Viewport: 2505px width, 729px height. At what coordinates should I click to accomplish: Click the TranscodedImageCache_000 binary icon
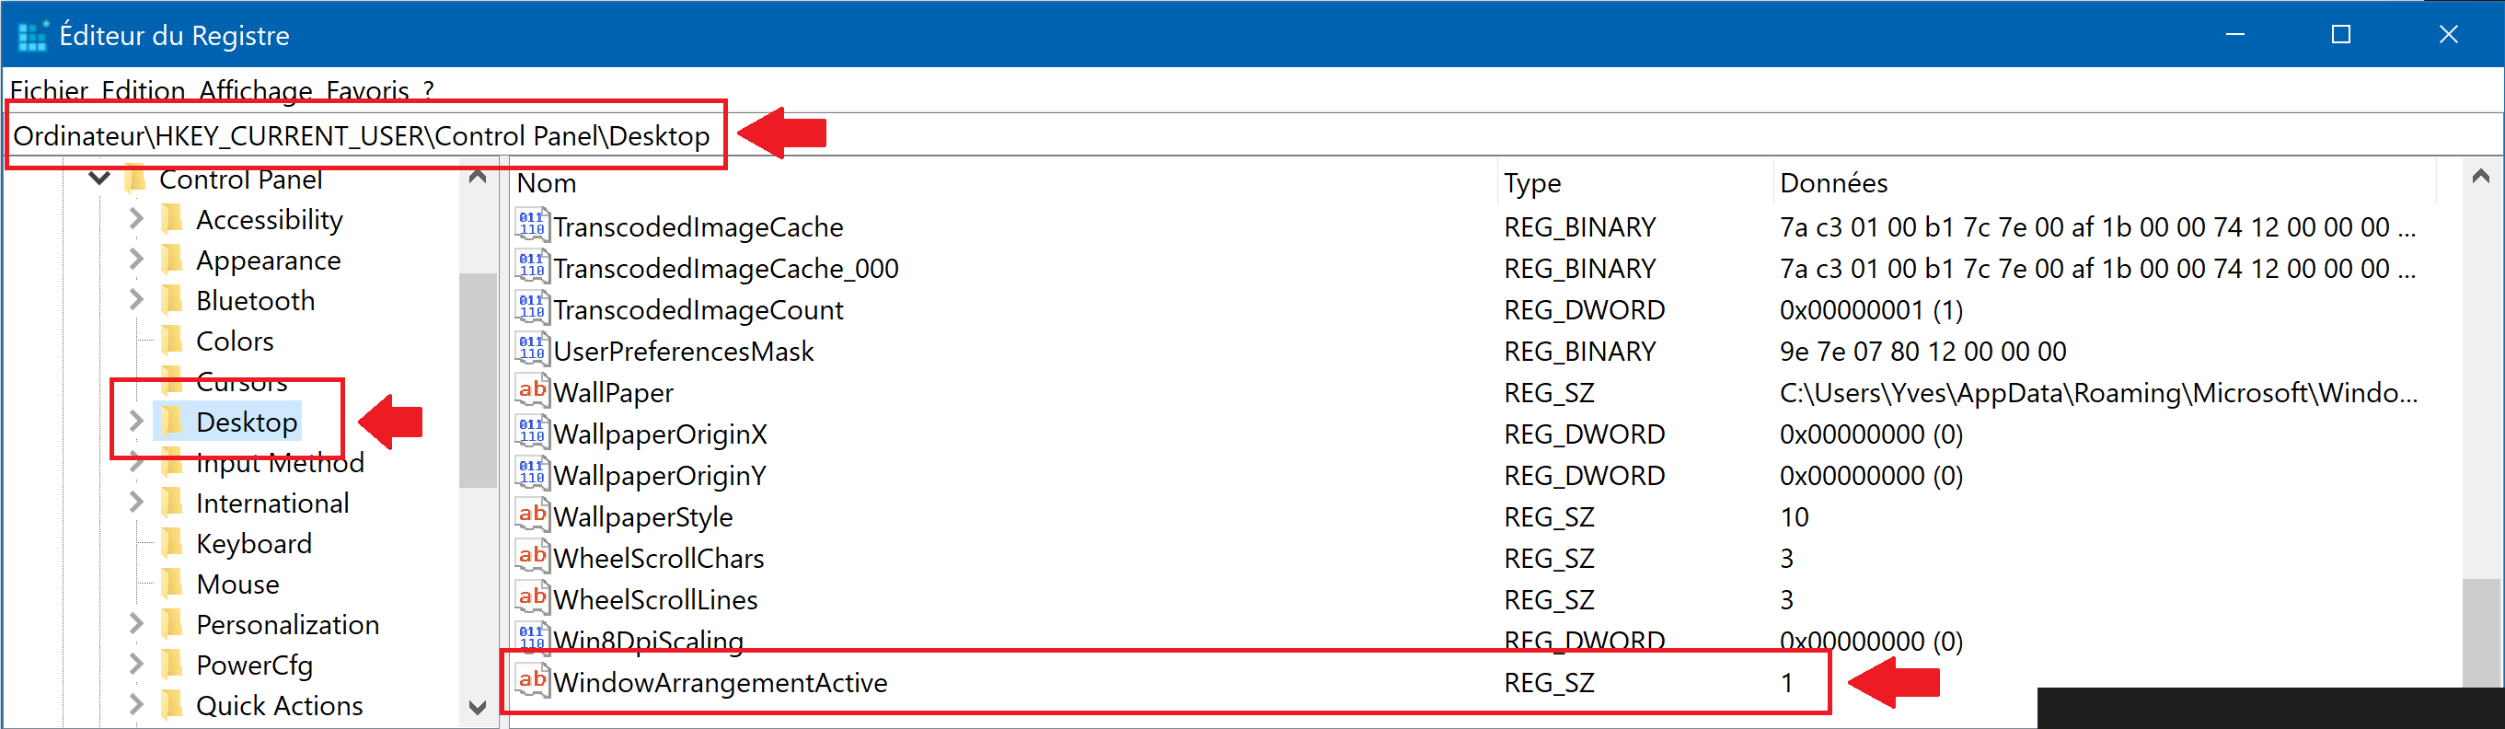click(532, 266)
